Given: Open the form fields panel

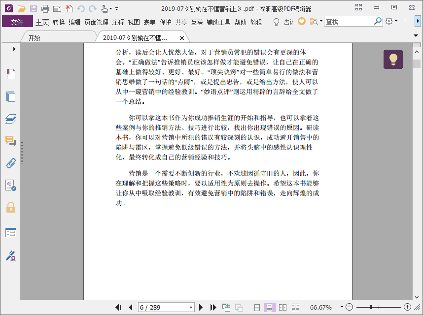Looking at the screenshot, I should coord(11,233).
